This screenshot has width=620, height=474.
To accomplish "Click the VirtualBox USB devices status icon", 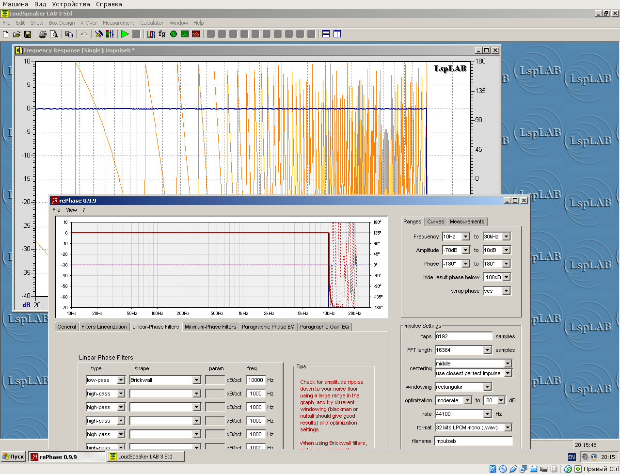I will [513, 469].
